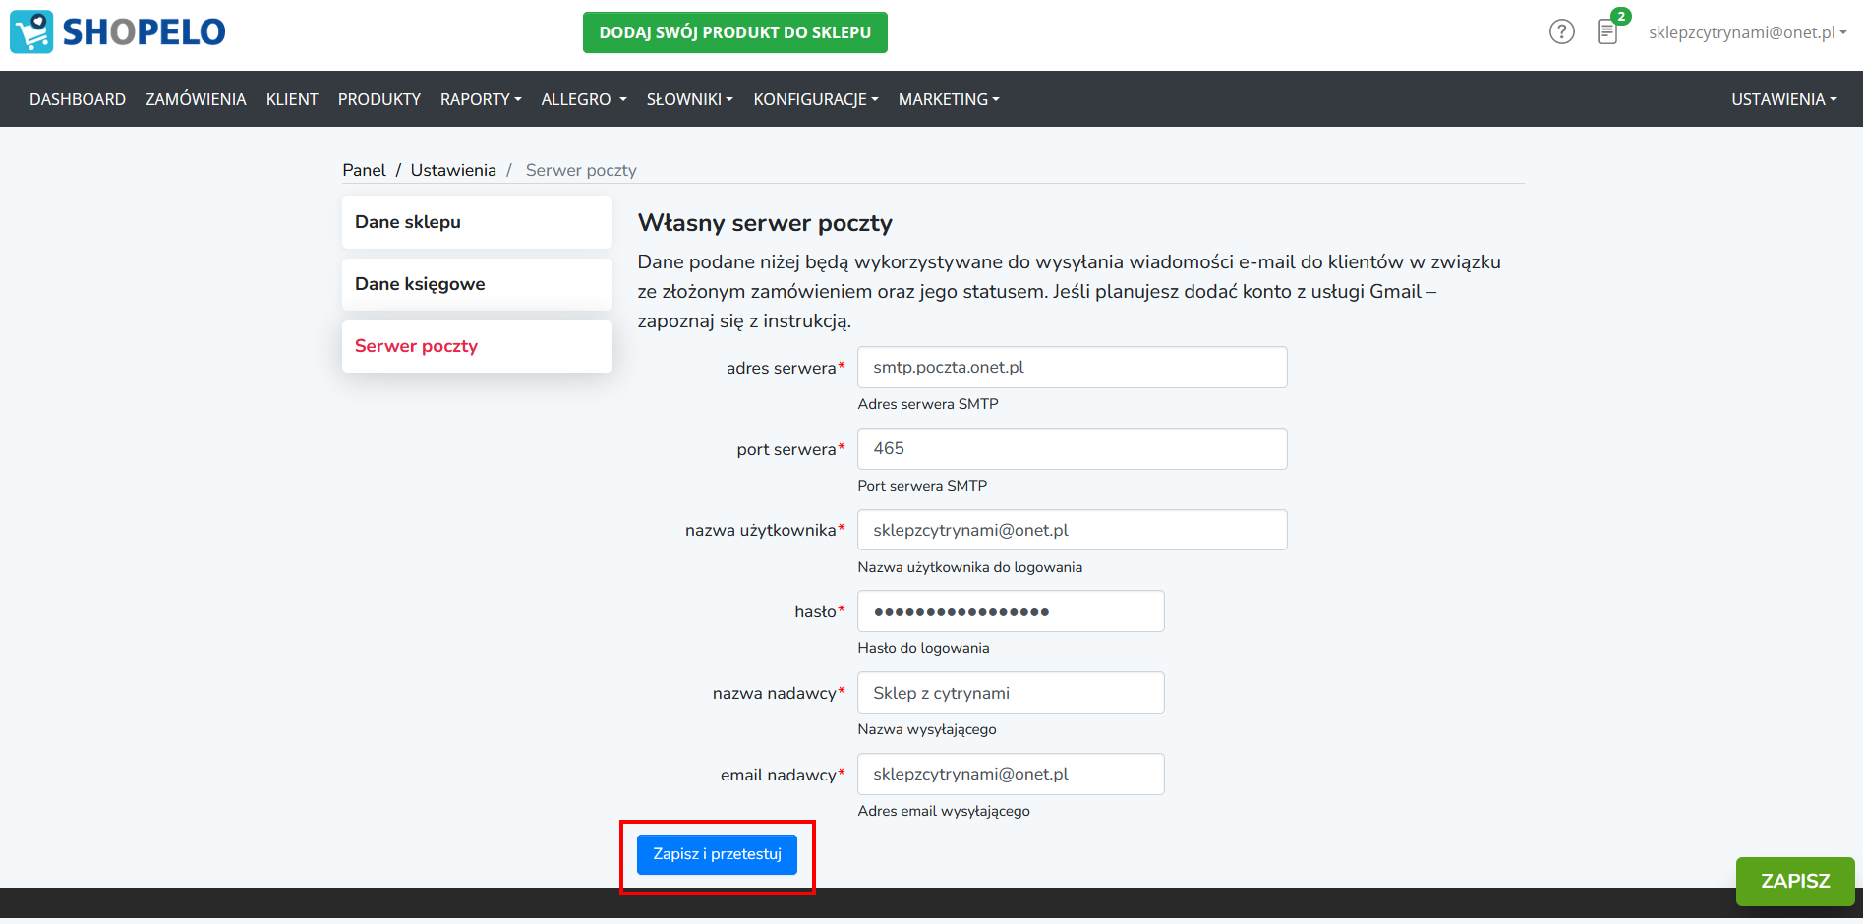Click the Nazwa wysyłającego hint text
Screen dimensions: 1863x924
point(927,729)
